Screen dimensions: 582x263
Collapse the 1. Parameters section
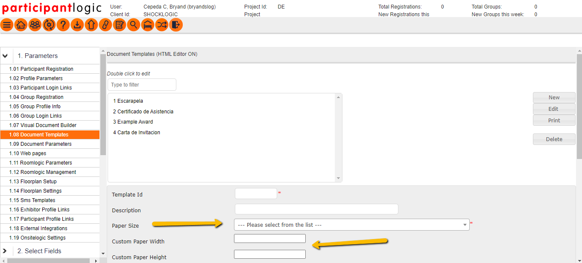click(5, 56)
